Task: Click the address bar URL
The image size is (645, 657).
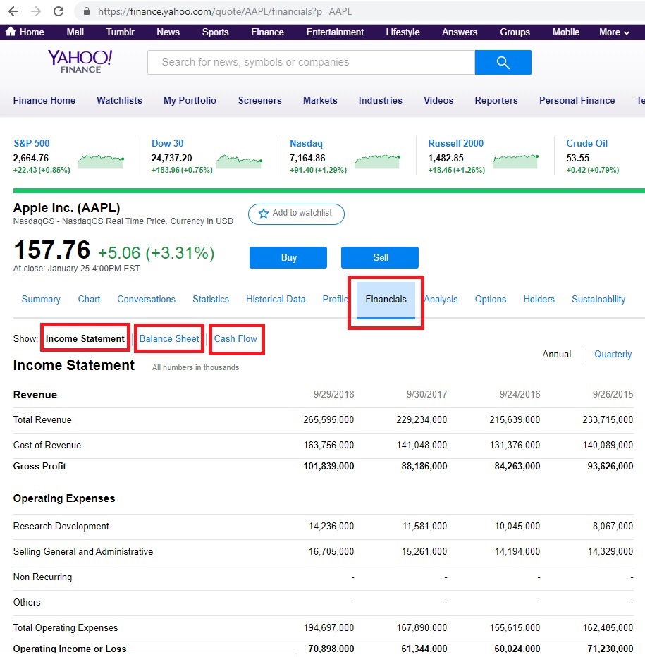Action: tap(225, 11)
